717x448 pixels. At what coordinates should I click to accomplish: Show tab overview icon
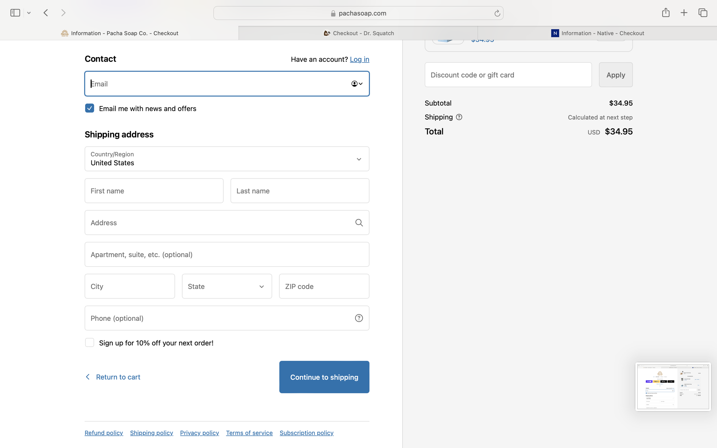[703, 13]
